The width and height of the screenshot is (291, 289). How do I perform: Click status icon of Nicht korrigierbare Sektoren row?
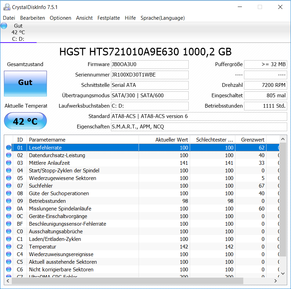[x=9, y=270]
